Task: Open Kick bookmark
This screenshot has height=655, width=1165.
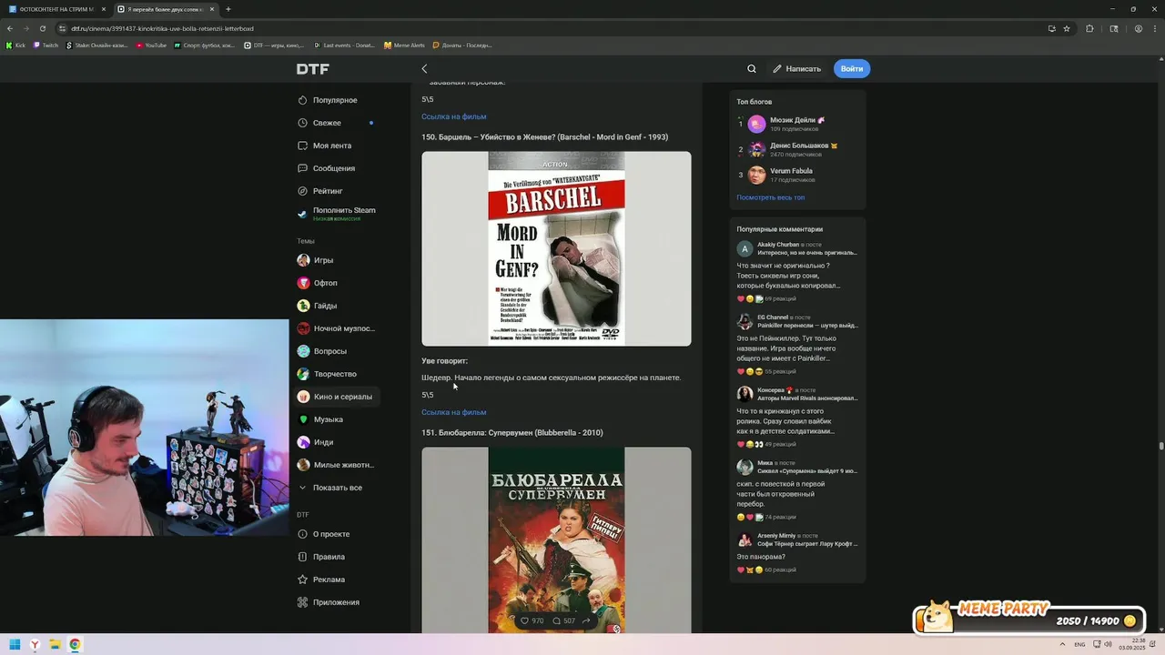Action: pyautogui.click(x=15, y=45)
